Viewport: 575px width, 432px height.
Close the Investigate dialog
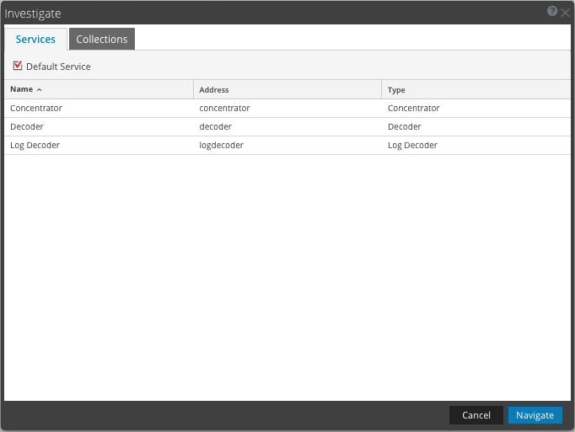point(565,13)
